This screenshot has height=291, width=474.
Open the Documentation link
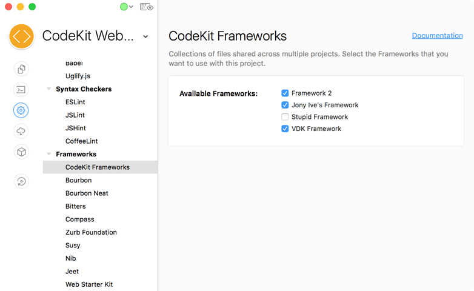[x=437, y=35]
